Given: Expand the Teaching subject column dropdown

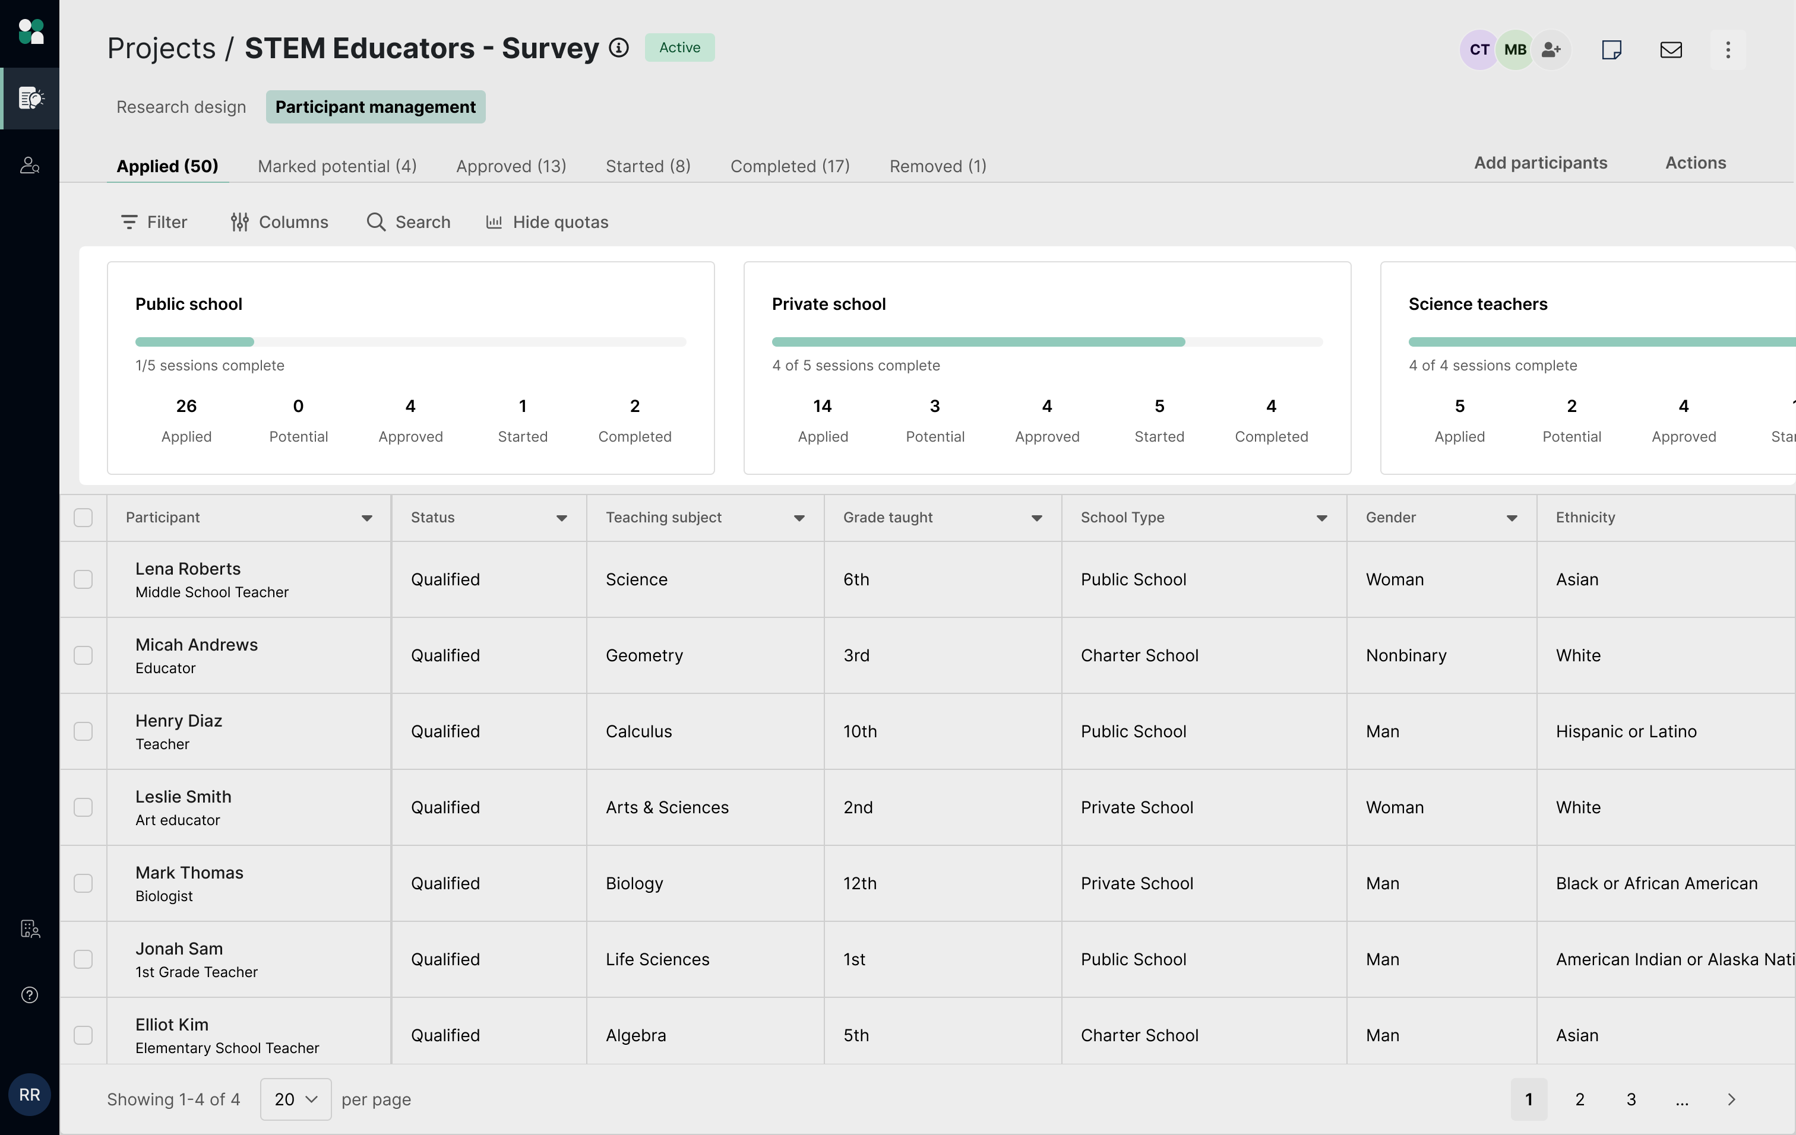Looking at the screenshot, I should tap(799, 518).
